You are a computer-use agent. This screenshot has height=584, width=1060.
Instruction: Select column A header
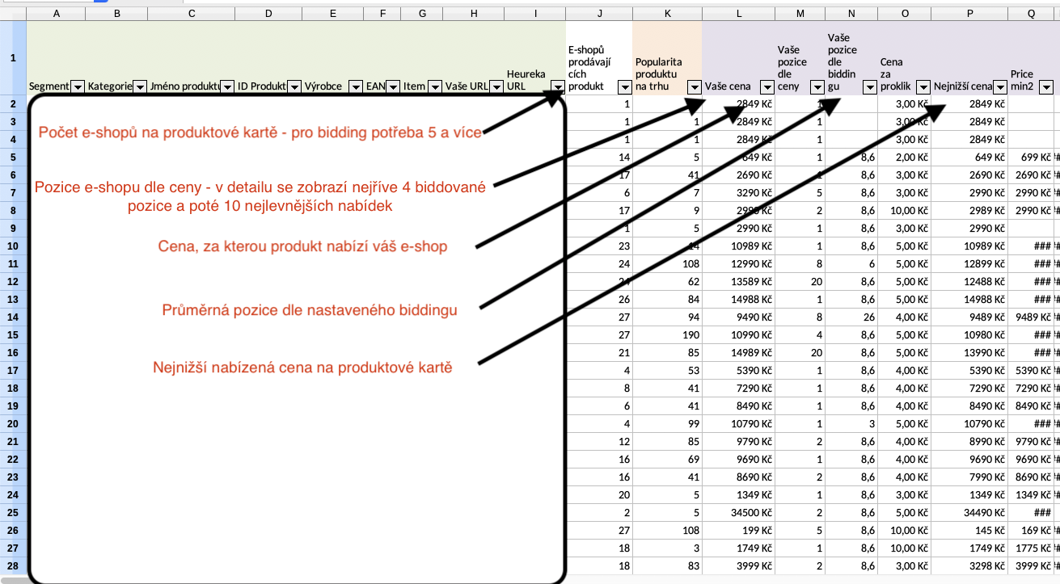[56, 14]
